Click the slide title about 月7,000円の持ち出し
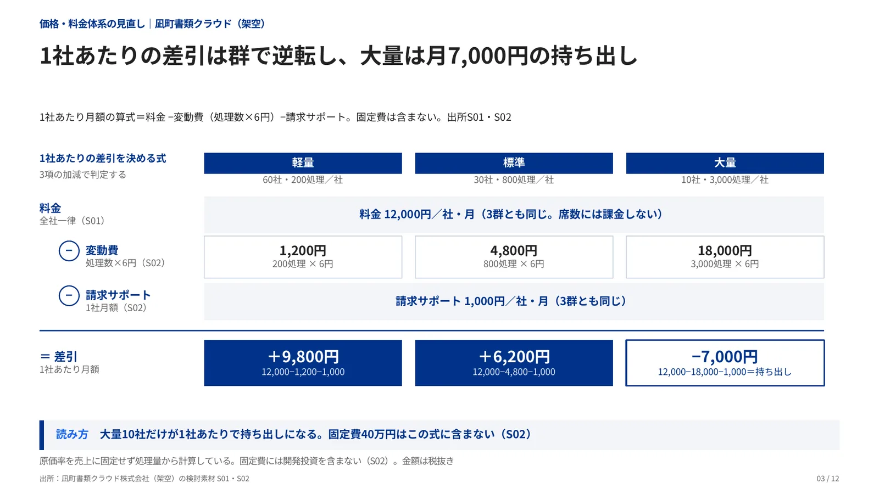 tap(338, 56)
